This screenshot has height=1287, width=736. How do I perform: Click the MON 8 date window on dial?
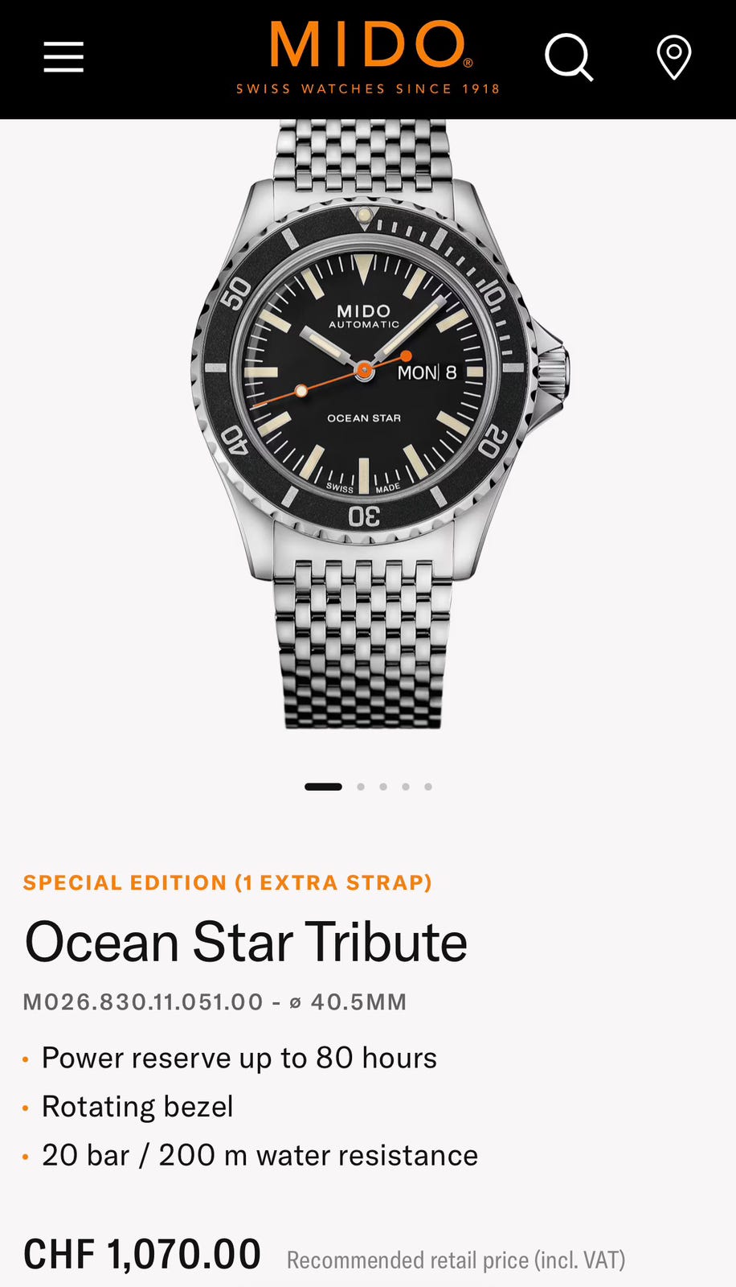point(427,372)
